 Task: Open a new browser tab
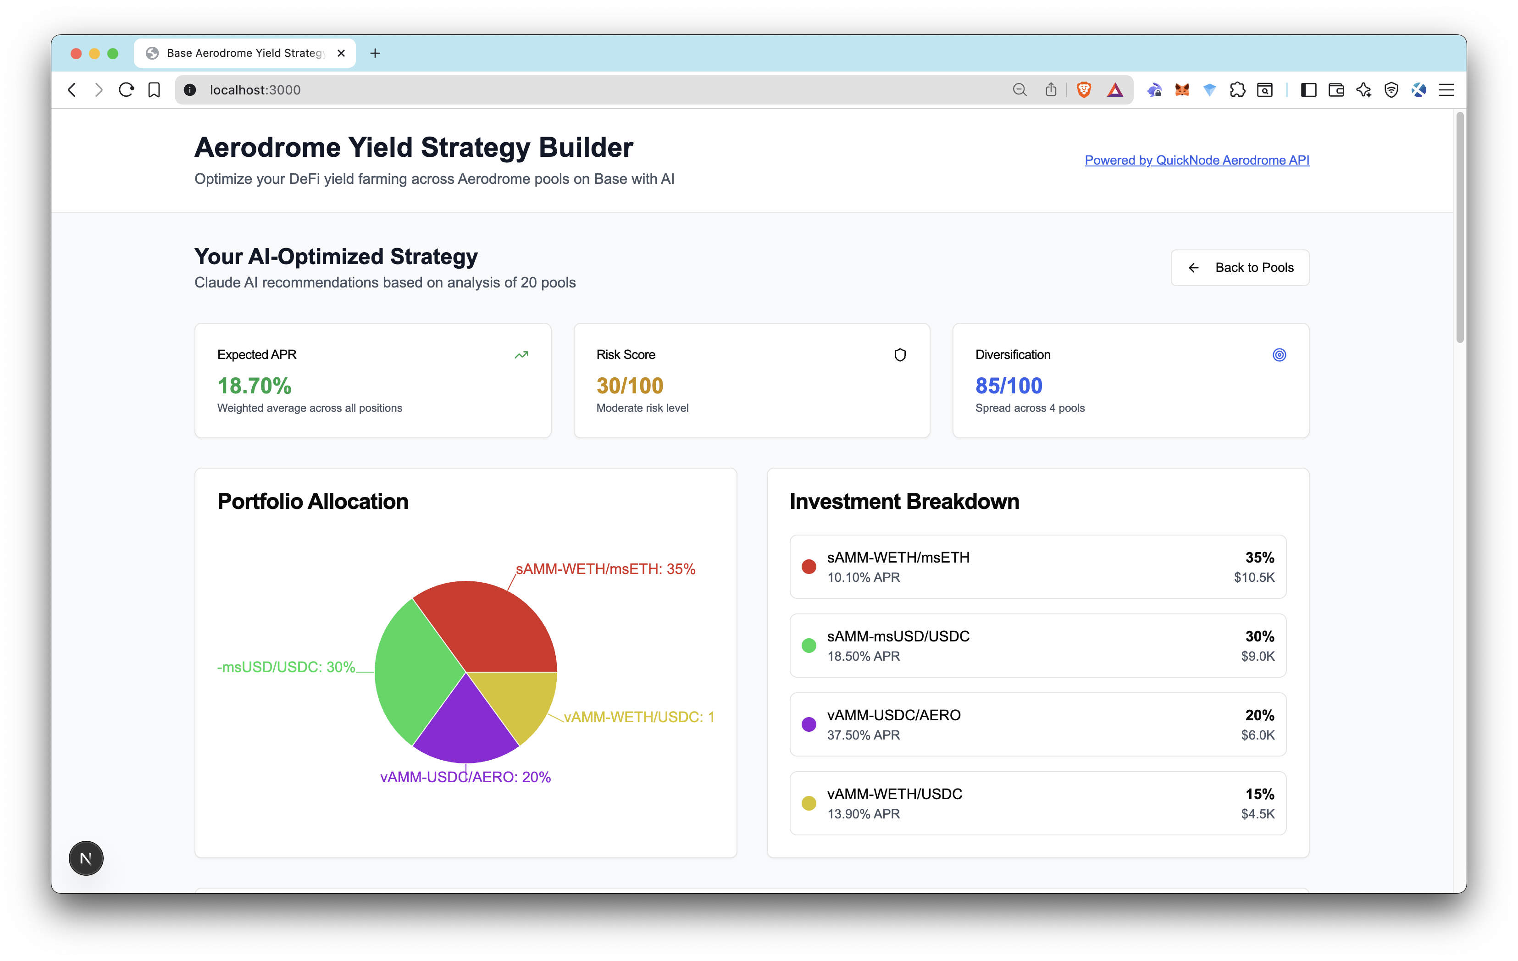click(375, 53)
